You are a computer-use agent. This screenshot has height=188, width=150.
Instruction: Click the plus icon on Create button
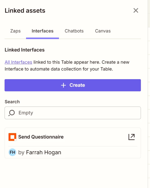(x=63, y=85)
